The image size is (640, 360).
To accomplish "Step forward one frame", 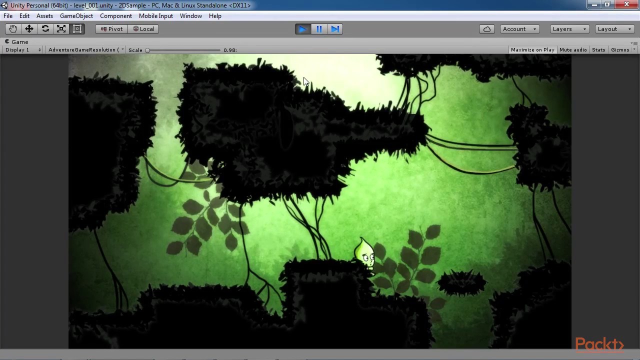I will (335, 29).
